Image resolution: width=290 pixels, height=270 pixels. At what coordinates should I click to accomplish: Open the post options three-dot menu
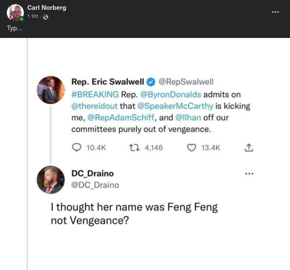click(275, 12)
